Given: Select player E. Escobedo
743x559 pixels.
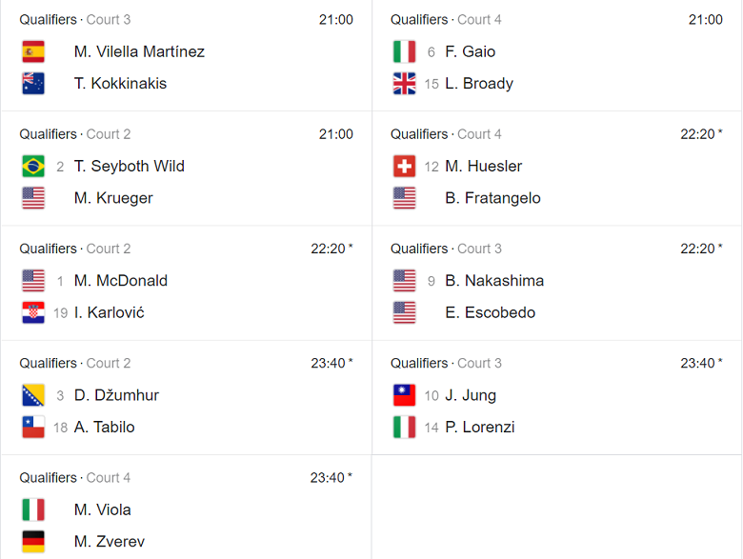Looking at the screenshot, I should 490,312.
